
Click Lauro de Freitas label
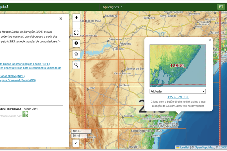[168, 124]
